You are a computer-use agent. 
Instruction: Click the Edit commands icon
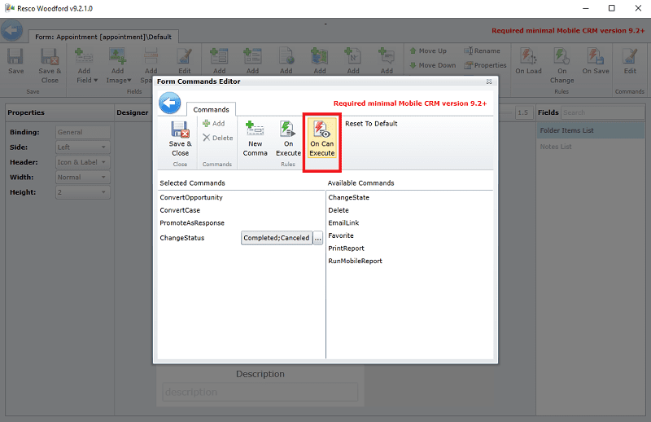coord(630,61)
